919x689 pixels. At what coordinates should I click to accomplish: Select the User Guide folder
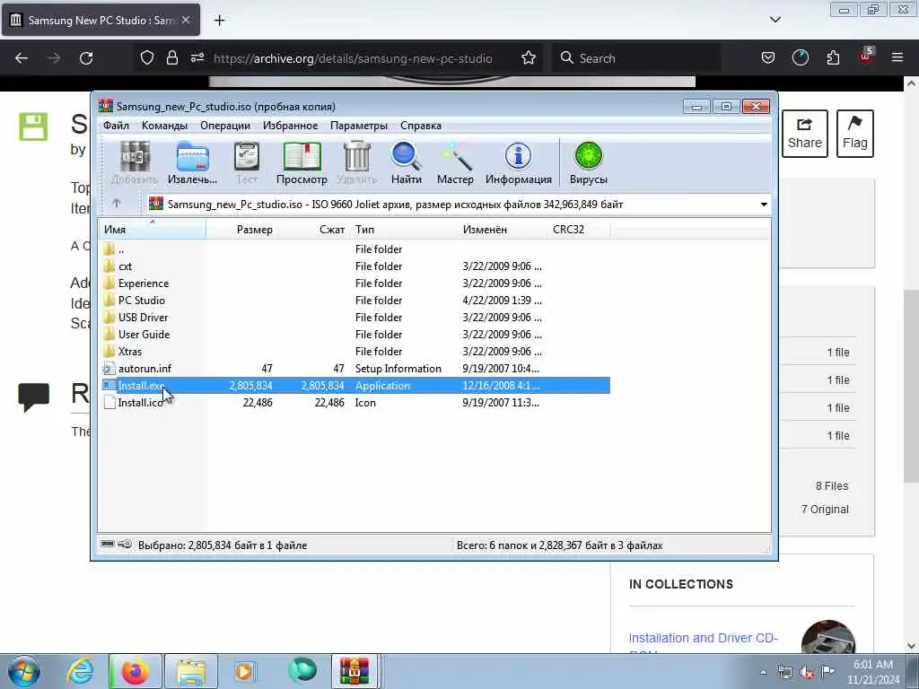pyautogui.click(x=144, y=334)
